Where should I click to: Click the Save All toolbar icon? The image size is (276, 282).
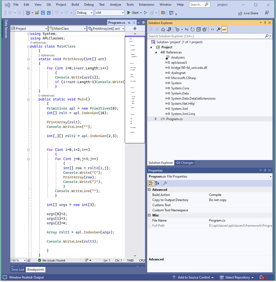click(49, 13)
